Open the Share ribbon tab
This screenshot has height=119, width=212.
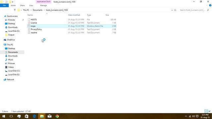[22, 5]
